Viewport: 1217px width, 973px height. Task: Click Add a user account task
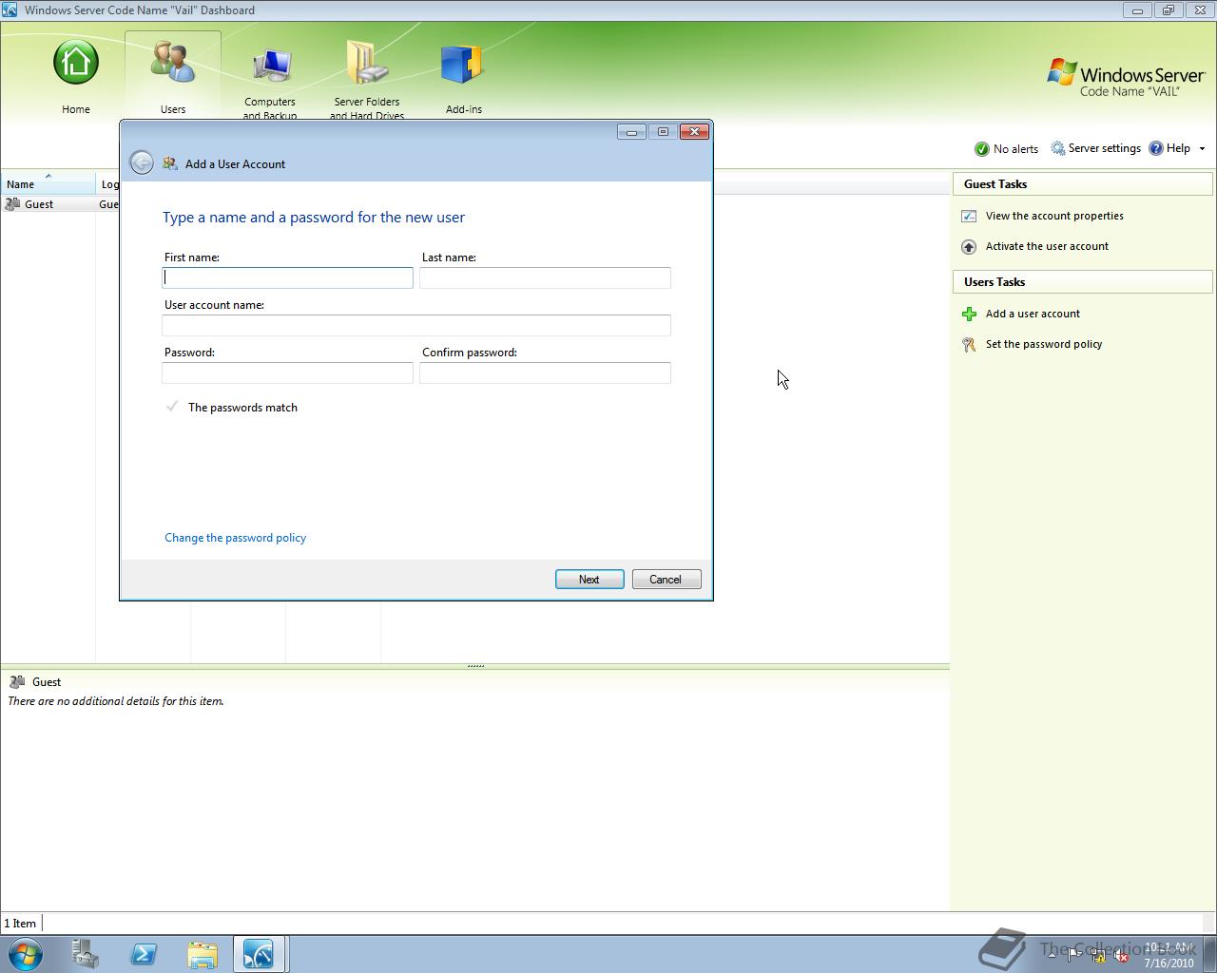[1033, 314]
